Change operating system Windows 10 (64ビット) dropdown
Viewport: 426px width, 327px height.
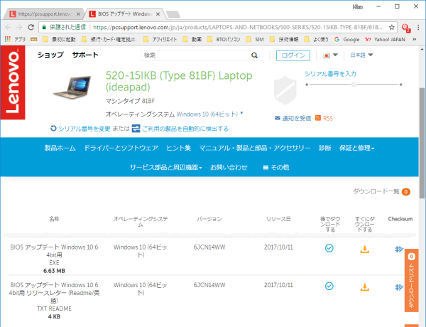tap(209, 114)
